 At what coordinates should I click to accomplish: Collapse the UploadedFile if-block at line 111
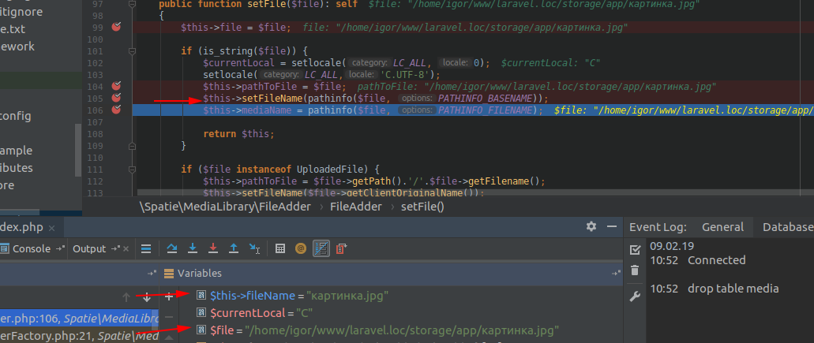tap(133, 170)
